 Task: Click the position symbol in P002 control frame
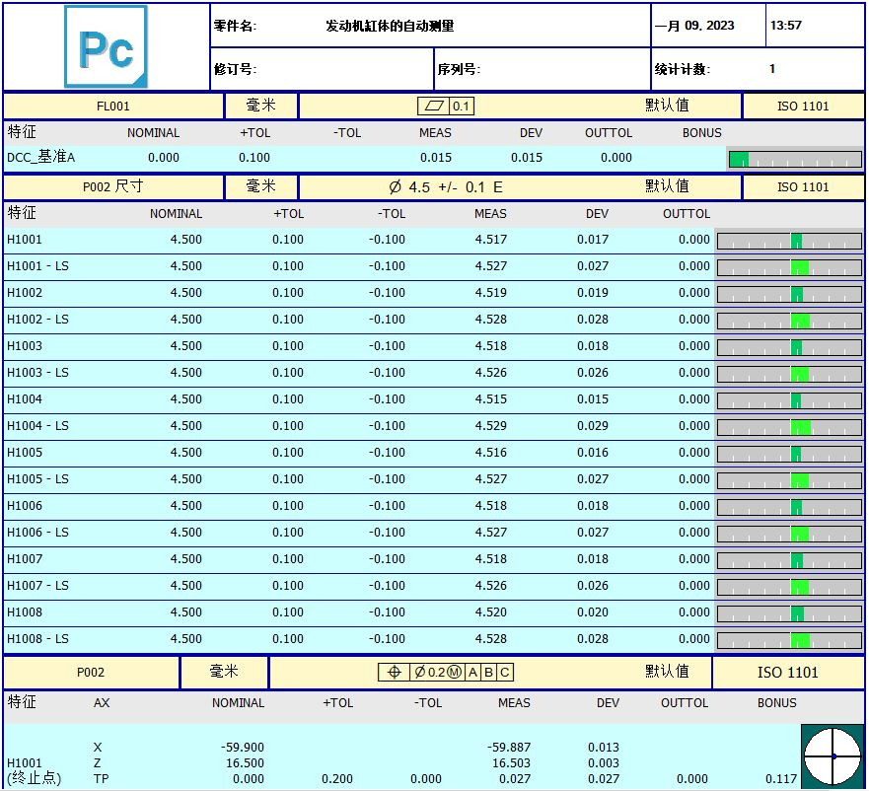pos(395,673)
